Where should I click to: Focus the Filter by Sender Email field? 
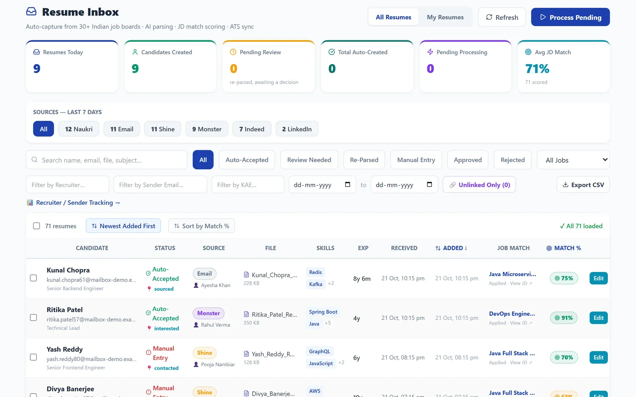click(x=160, y=185)
